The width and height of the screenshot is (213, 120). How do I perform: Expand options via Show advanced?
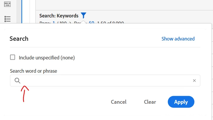coord(178,39)
